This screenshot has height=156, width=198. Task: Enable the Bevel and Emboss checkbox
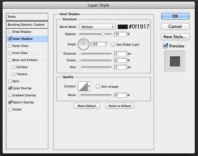(10, 60)
